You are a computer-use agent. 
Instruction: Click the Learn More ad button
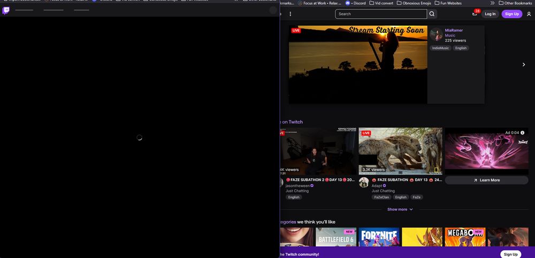coord(486,180)
